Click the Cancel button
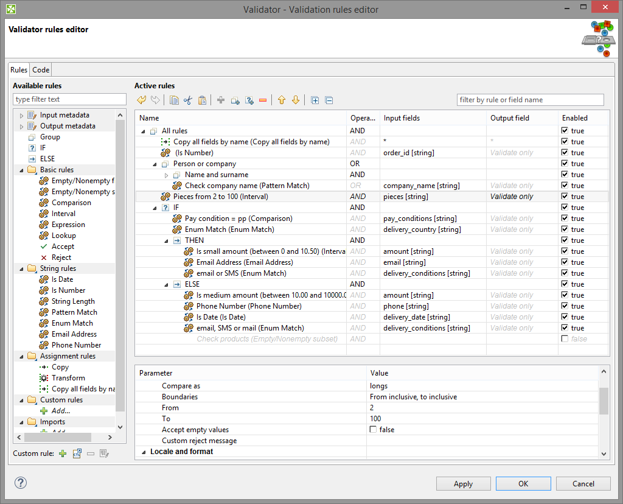Screen dimensions: 623x504 (583, 484)
